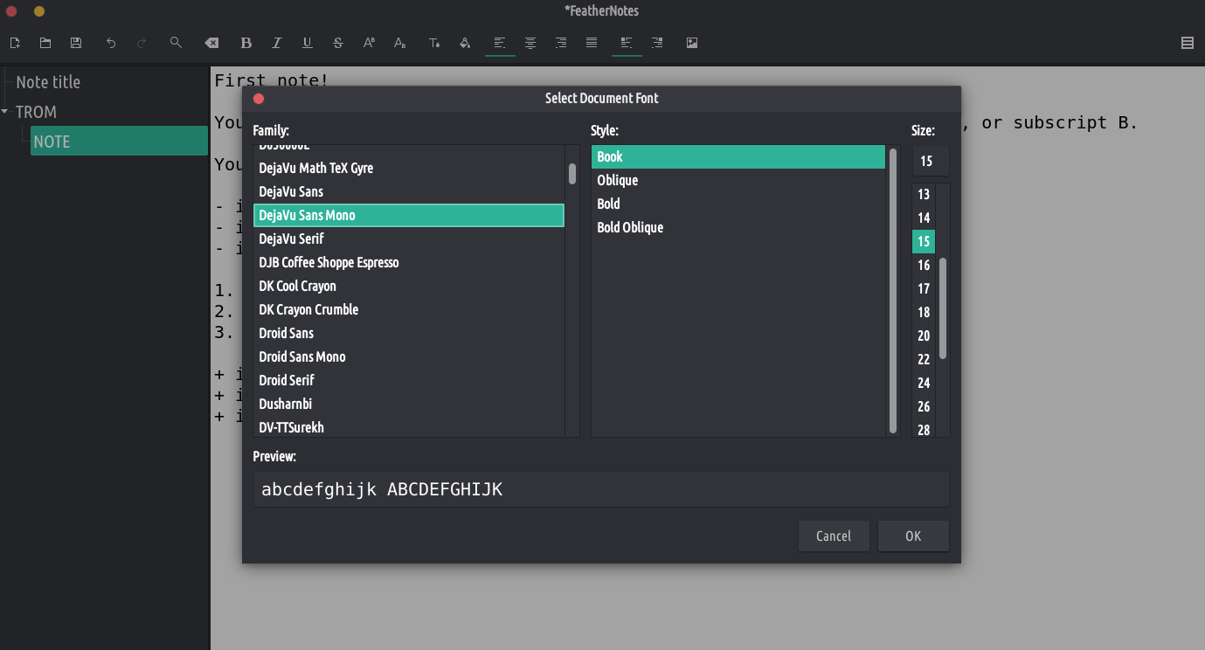
Task: Toggle italic formatting
Action: pyautogui.click(x=277, y=43)
